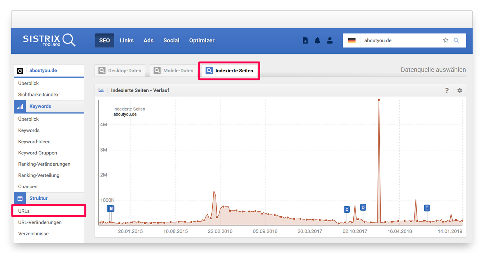
Task: Open the Links module in top navigation
Action: [127, 40]
